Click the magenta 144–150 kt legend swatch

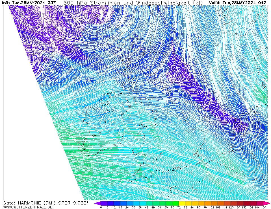[260, 203]
